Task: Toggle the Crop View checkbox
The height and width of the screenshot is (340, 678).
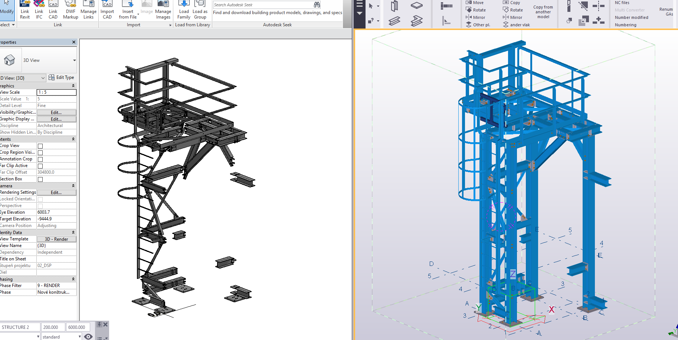Action: [40, 146]
